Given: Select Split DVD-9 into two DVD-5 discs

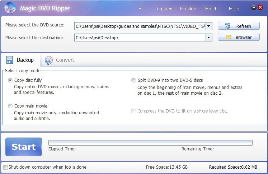Looking at the screenshot, I should tap(133, 80).
